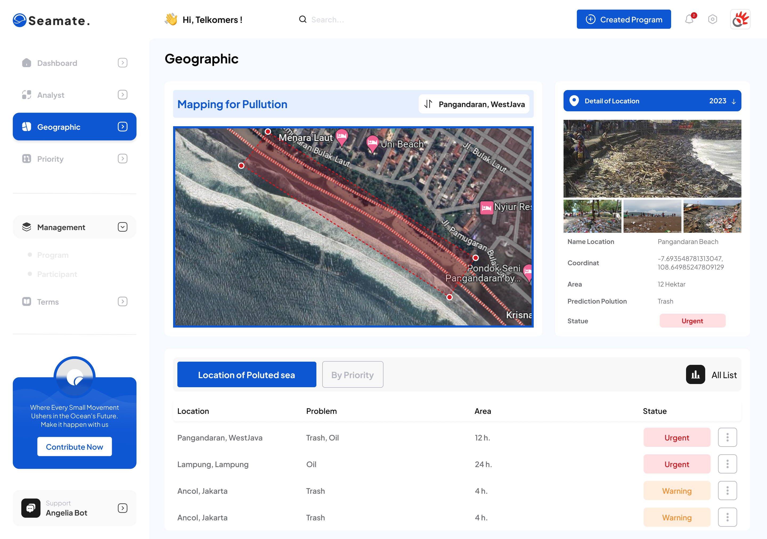Open options menu for Lampung row

[727, 464]
